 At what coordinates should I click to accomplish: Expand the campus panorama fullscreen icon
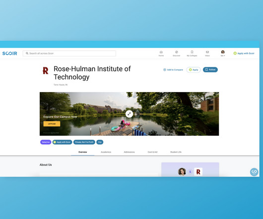pyautogui.click(x=129, y=114)
